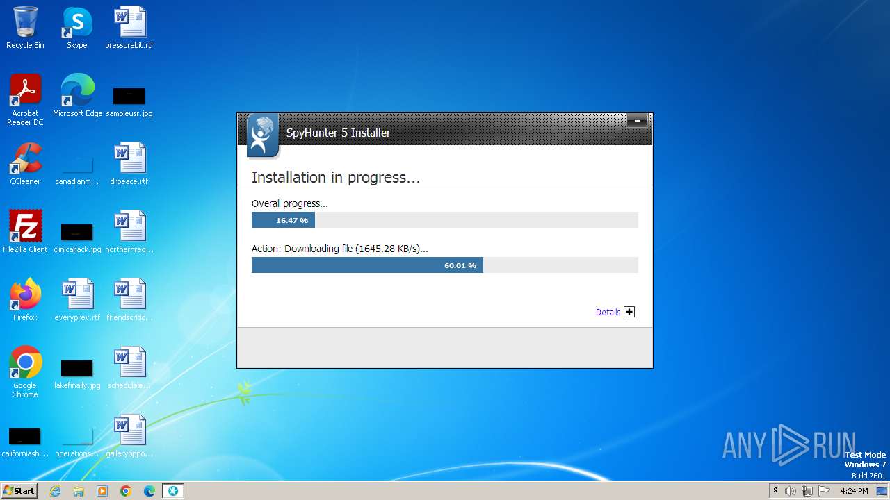Screen dimensions: 890x500
Task: Click the overall progress bar at 16.47 %
Action: click(445, 220)
